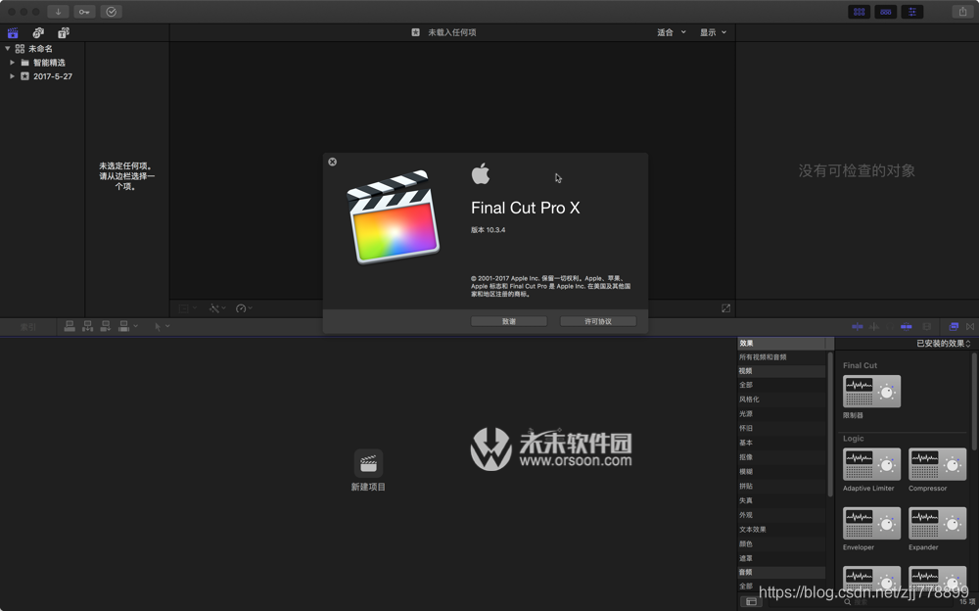Open the transform crop tool dropdown
Image resolution: width=979 pixels, height=611 pixels.
(x=187, y=308)
